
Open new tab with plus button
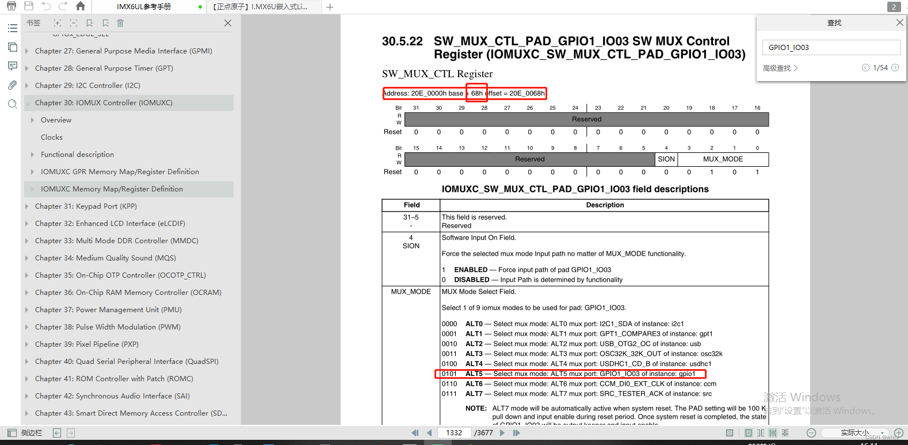tap(330, 7)
